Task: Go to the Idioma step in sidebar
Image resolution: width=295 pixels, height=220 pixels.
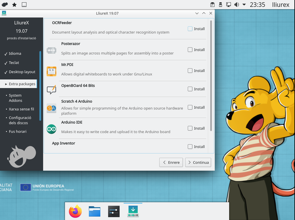Action: pos(15,54)
